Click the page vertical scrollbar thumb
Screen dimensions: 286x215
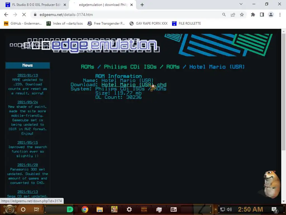pos(283,92)
